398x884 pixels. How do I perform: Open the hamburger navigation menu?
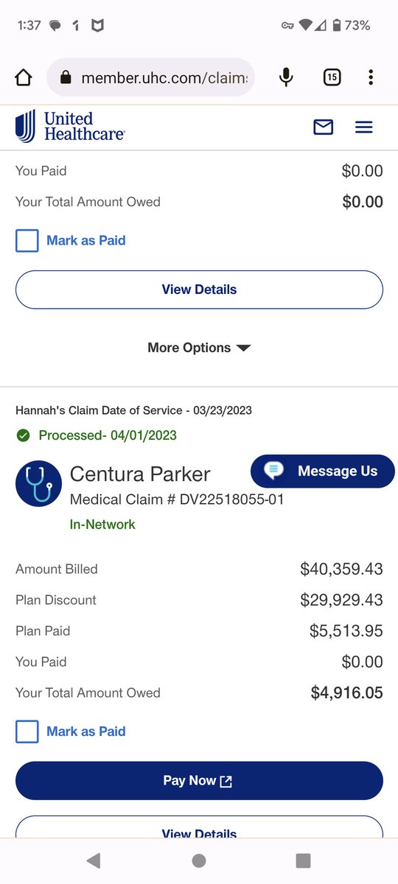click(364, 127)
